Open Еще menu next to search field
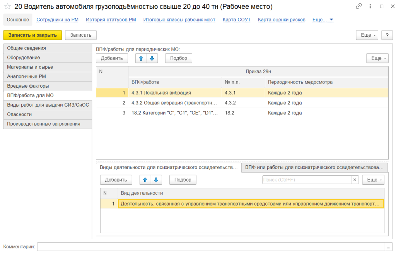396x253 pixels. tap(373, 180)
